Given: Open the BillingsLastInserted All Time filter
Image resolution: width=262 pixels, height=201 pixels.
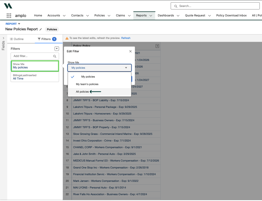Looking at the screenshot, I should (x=35, y=77).
